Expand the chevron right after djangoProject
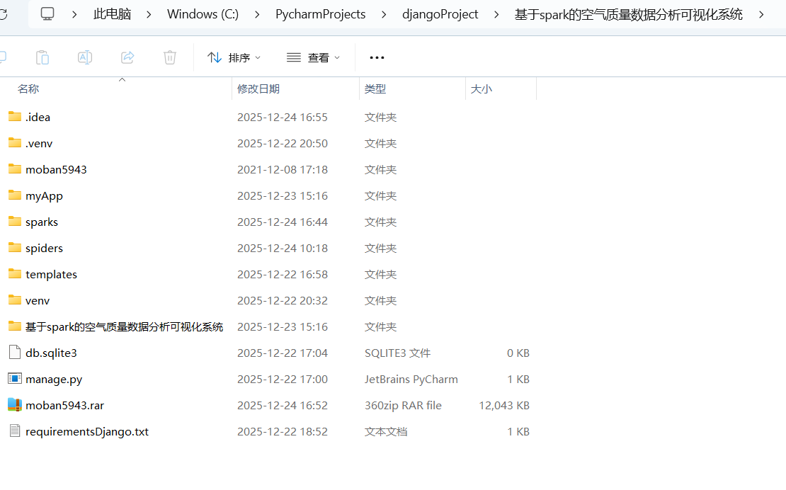Image resolution: width=786 pixels, height=490 pixels. point(496,14)
